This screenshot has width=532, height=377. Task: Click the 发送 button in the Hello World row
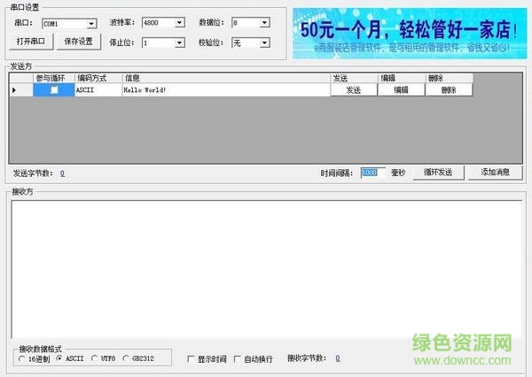click(354, 90)
